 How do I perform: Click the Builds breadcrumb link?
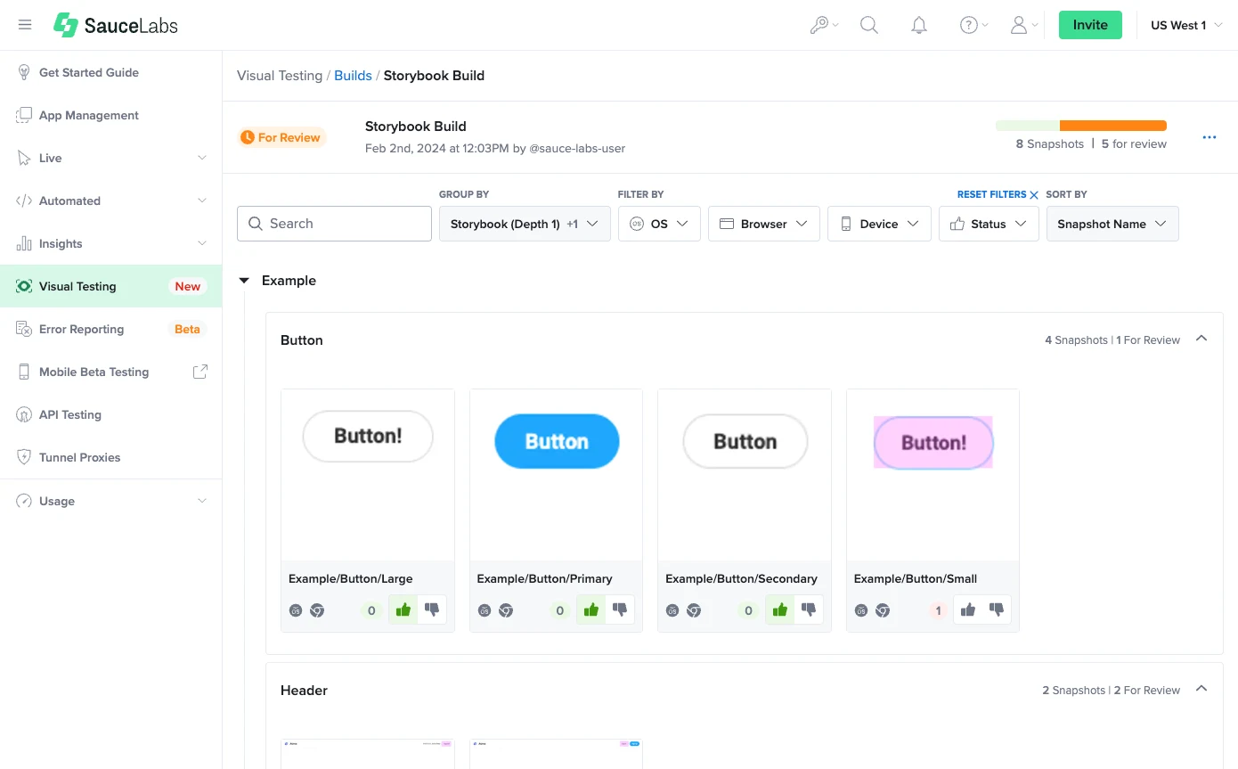coord(353,76)
